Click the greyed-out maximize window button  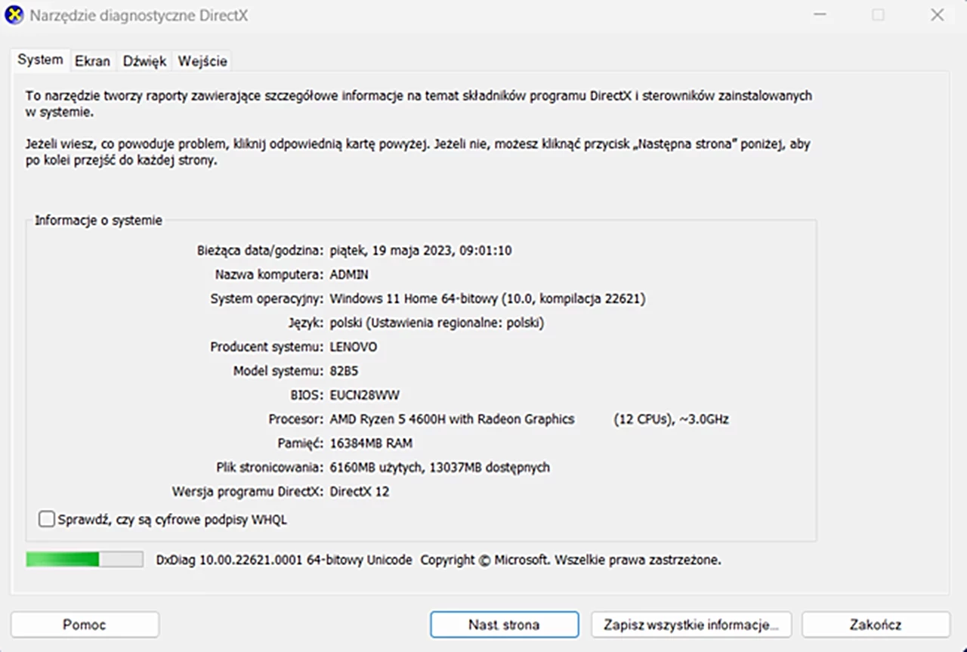coord(878,15)
